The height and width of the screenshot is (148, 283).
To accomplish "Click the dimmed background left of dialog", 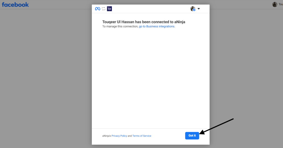I will (x=46, y=78).
